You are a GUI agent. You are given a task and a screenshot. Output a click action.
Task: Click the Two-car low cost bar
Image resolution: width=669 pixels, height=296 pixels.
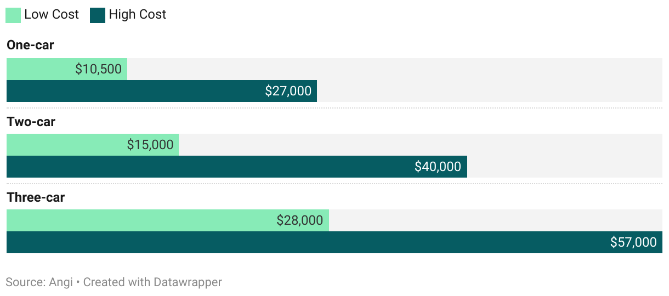pos(66,145)
